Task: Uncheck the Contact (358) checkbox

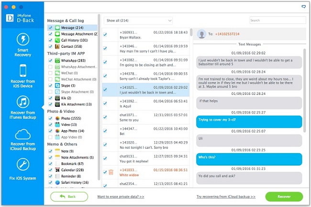Action: [x=50, y=46]
